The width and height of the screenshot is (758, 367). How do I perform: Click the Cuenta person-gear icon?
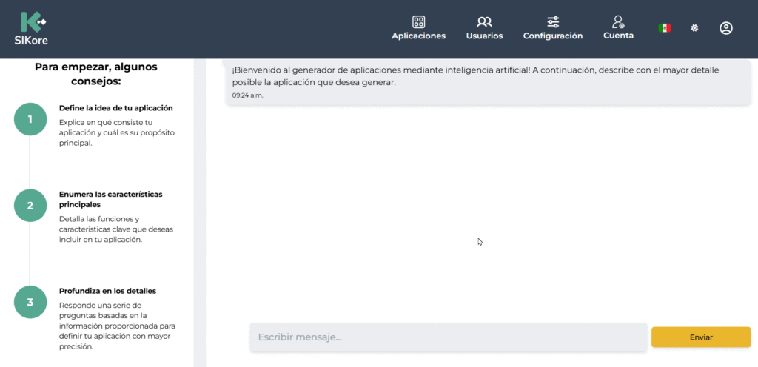tap(618, 22)
